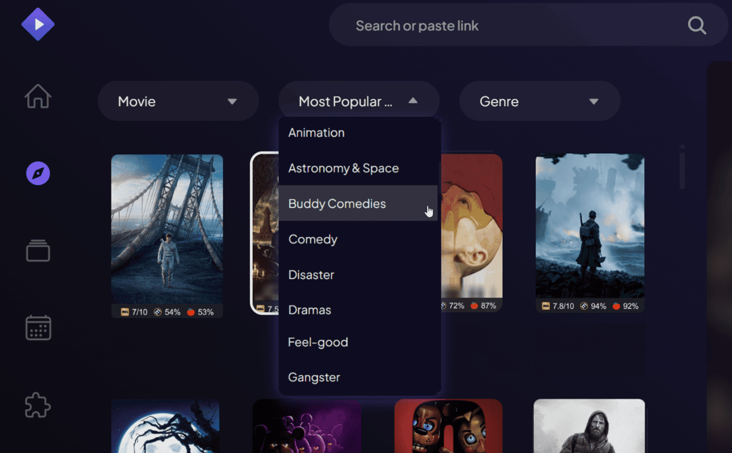Choose Animation in the genre menu
Viewport: 732px width, 453px height.
[x=316, y=132]
